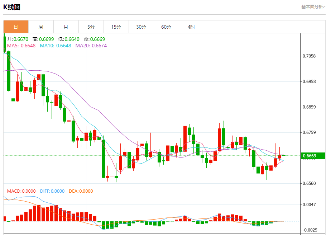
Task: Click the MA10: 0.6648 indicator label
Action: click(56, 46)
